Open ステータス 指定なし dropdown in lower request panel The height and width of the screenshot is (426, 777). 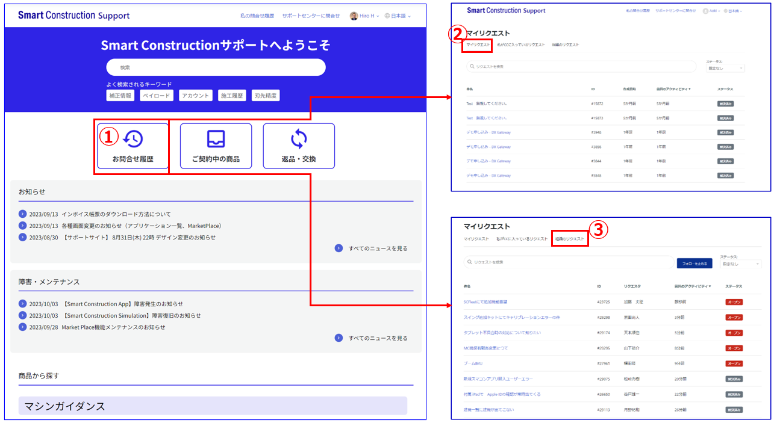pos(741,264)
